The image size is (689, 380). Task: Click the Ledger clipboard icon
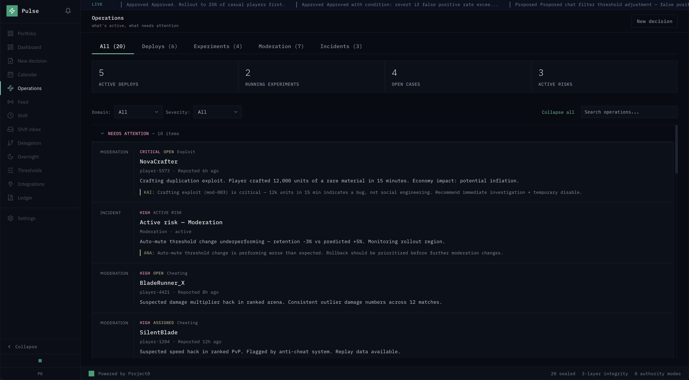(x=11, y=198)
